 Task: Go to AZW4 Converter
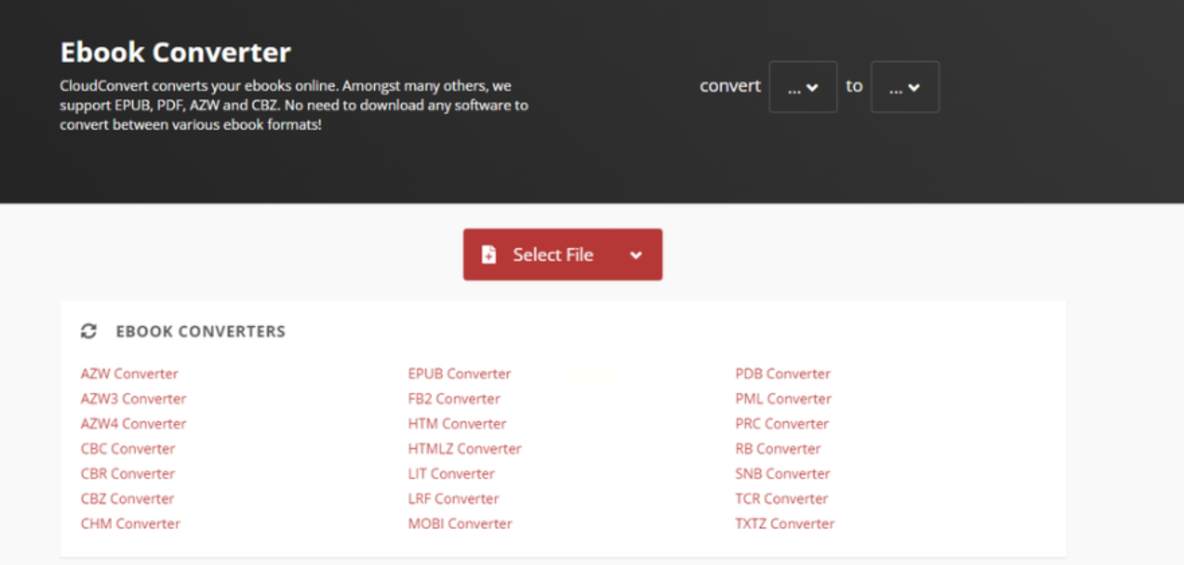tap(134, 423)
